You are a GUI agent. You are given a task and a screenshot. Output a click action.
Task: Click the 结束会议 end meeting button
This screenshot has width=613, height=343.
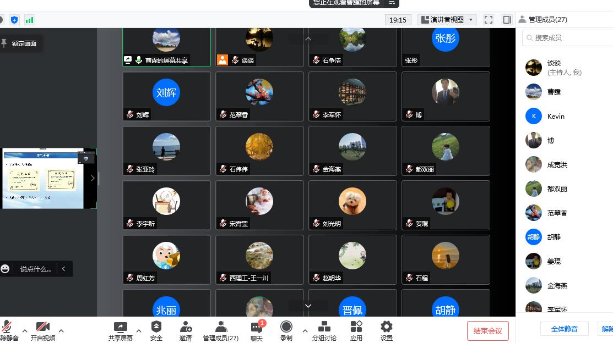coord(487,331)
